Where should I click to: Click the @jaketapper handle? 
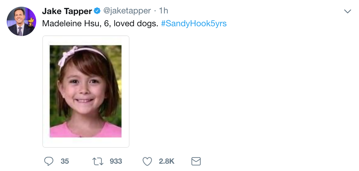click(x=127, y=11)
